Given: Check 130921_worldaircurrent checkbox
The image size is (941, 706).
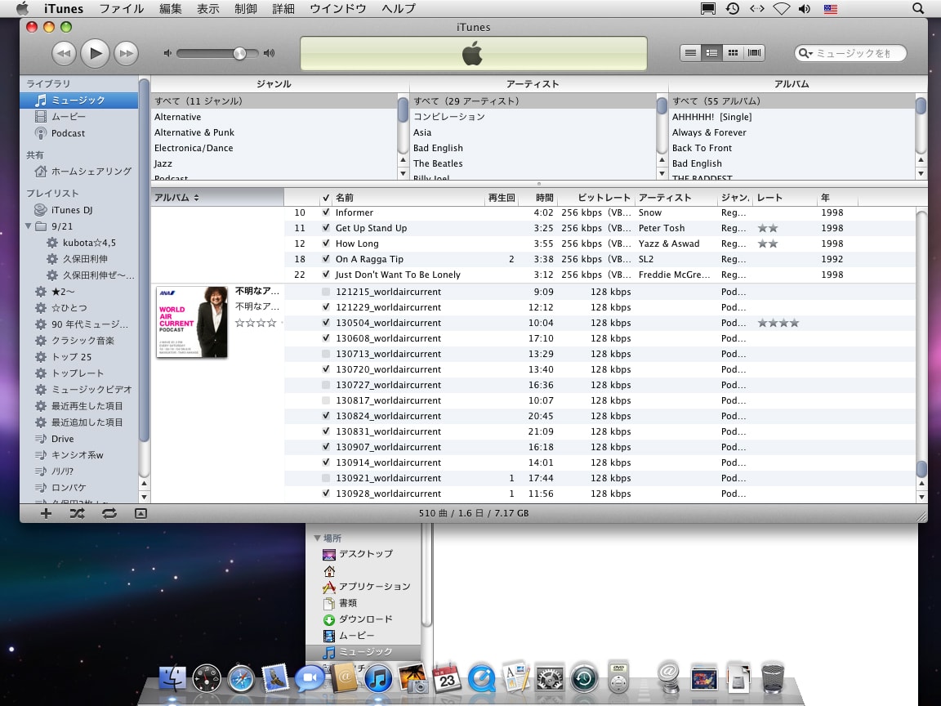Looking at the screenshot, I should tap(326, 478).
